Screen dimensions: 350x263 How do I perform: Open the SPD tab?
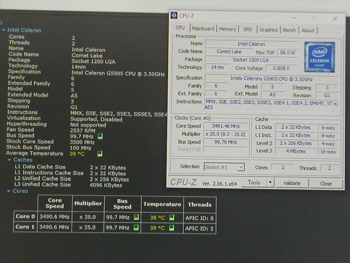point(248,29)
